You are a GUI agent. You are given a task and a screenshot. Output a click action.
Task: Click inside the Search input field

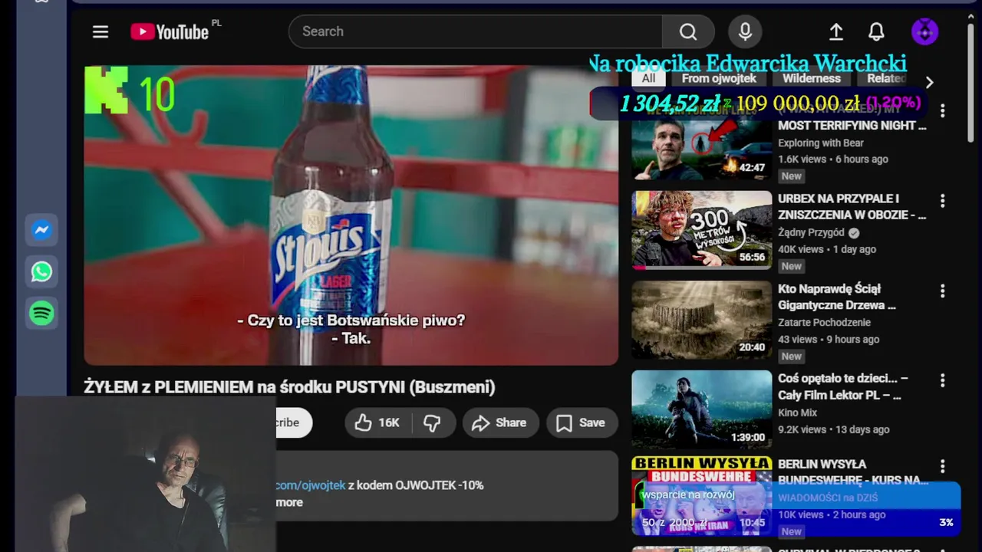[476, 31]
